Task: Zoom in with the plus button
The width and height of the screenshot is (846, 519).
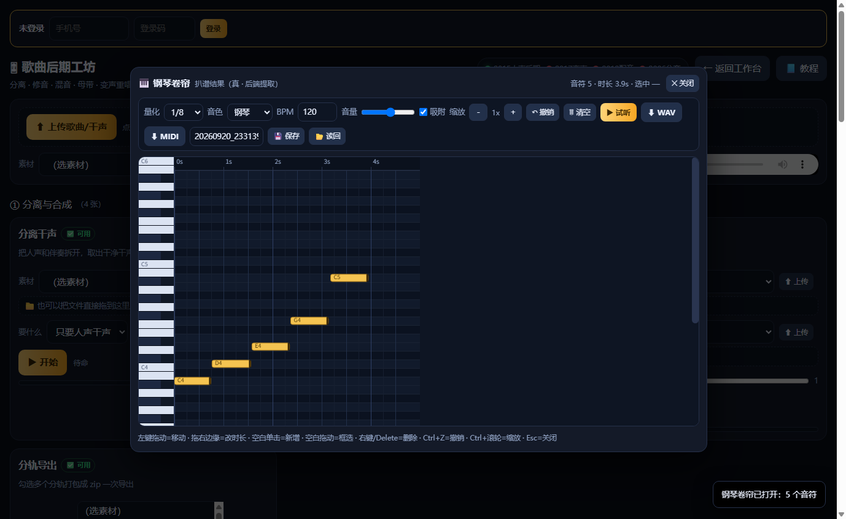Action: pyautogui.click(x=513, y=112)
